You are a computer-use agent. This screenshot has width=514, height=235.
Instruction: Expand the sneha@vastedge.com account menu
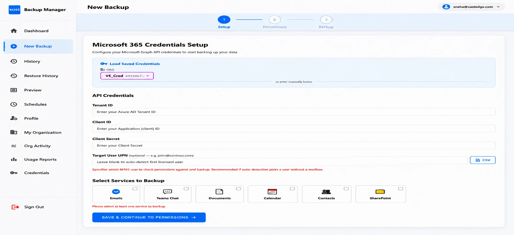pos(471,7)
